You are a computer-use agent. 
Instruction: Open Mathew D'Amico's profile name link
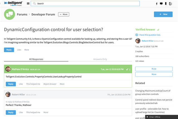pos(20,69)
